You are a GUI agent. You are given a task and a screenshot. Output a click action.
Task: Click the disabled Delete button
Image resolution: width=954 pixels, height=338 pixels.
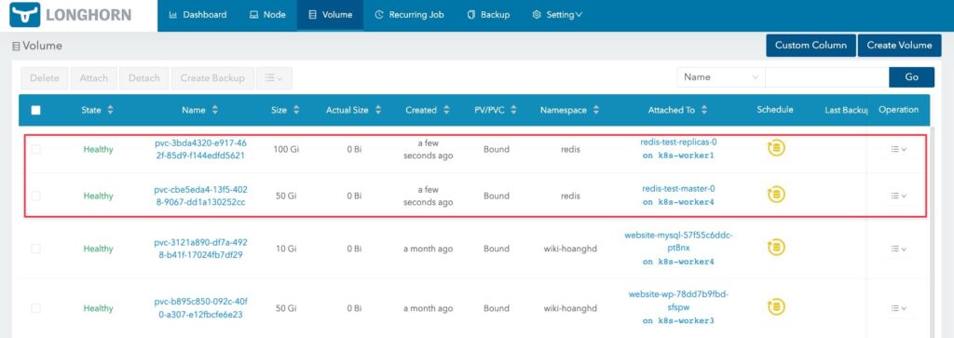(x=45, y=78)
